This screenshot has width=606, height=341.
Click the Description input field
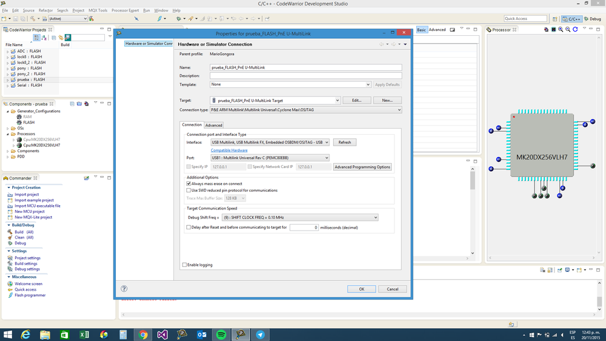(305, 76)
